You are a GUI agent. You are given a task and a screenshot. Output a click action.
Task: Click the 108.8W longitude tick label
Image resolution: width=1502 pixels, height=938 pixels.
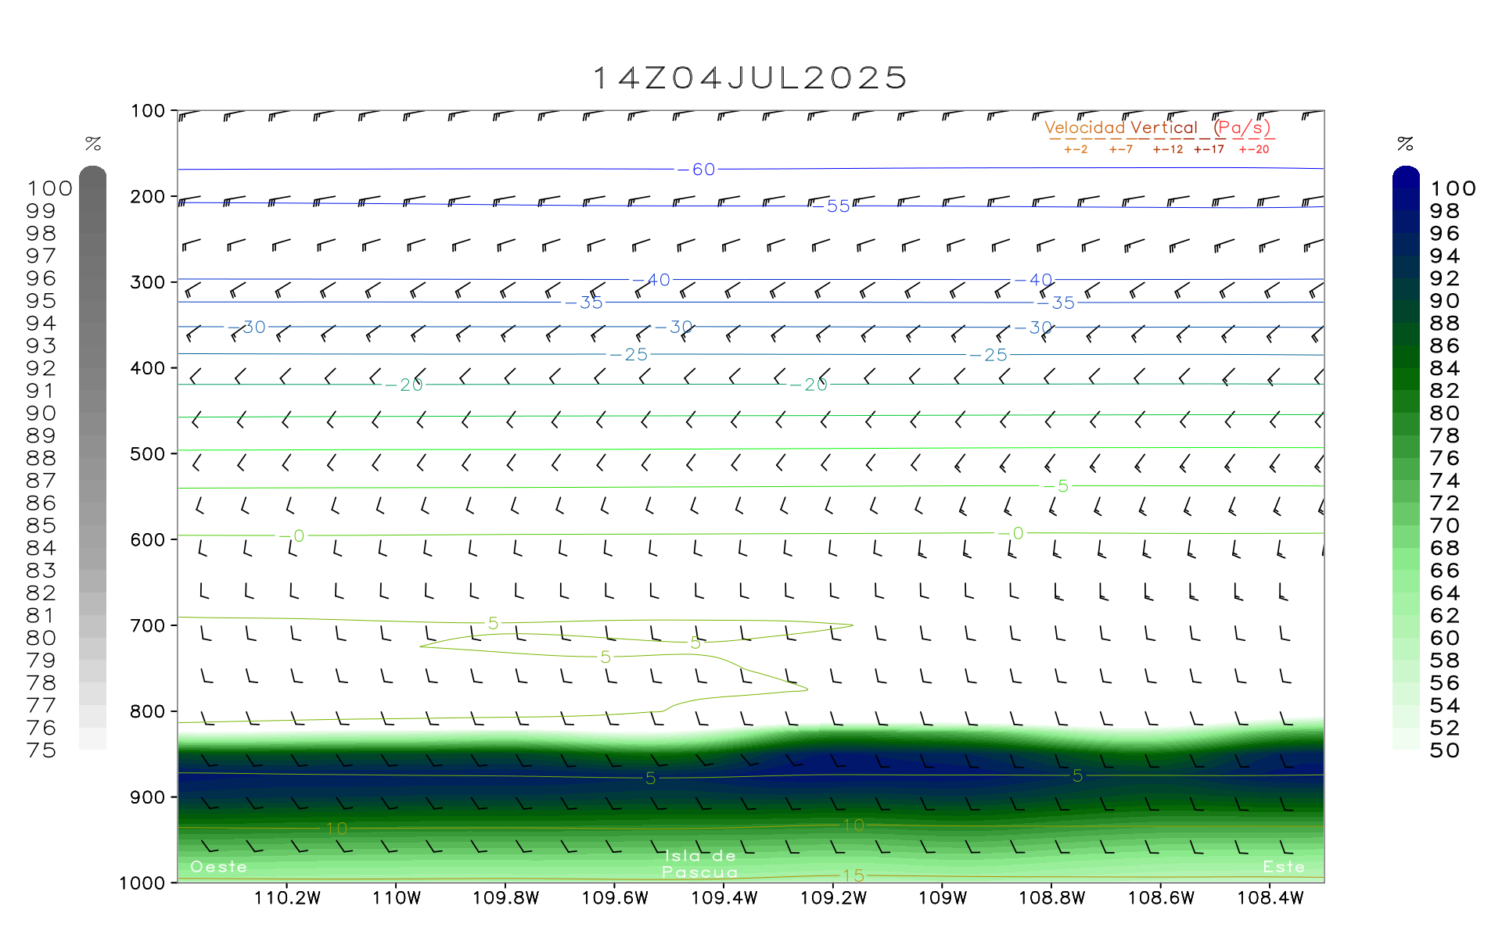(x=1052, y=898)
